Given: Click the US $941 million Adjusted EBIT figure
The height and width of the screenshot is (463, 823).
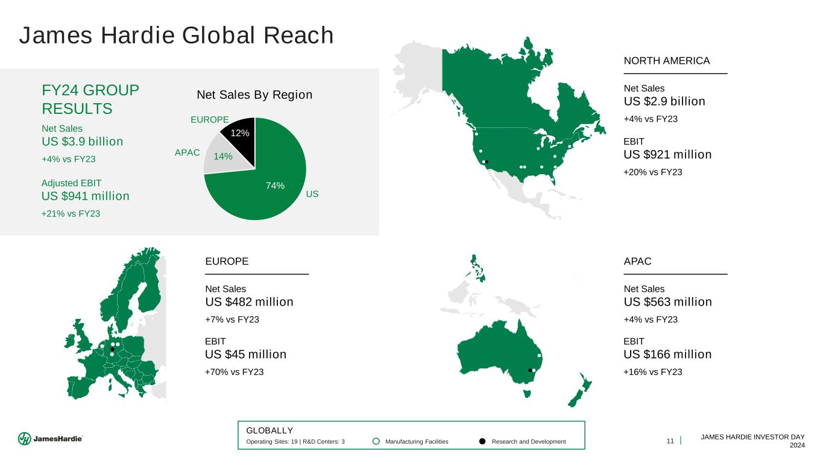Looking at the screenshot, I should pos(85,196).
